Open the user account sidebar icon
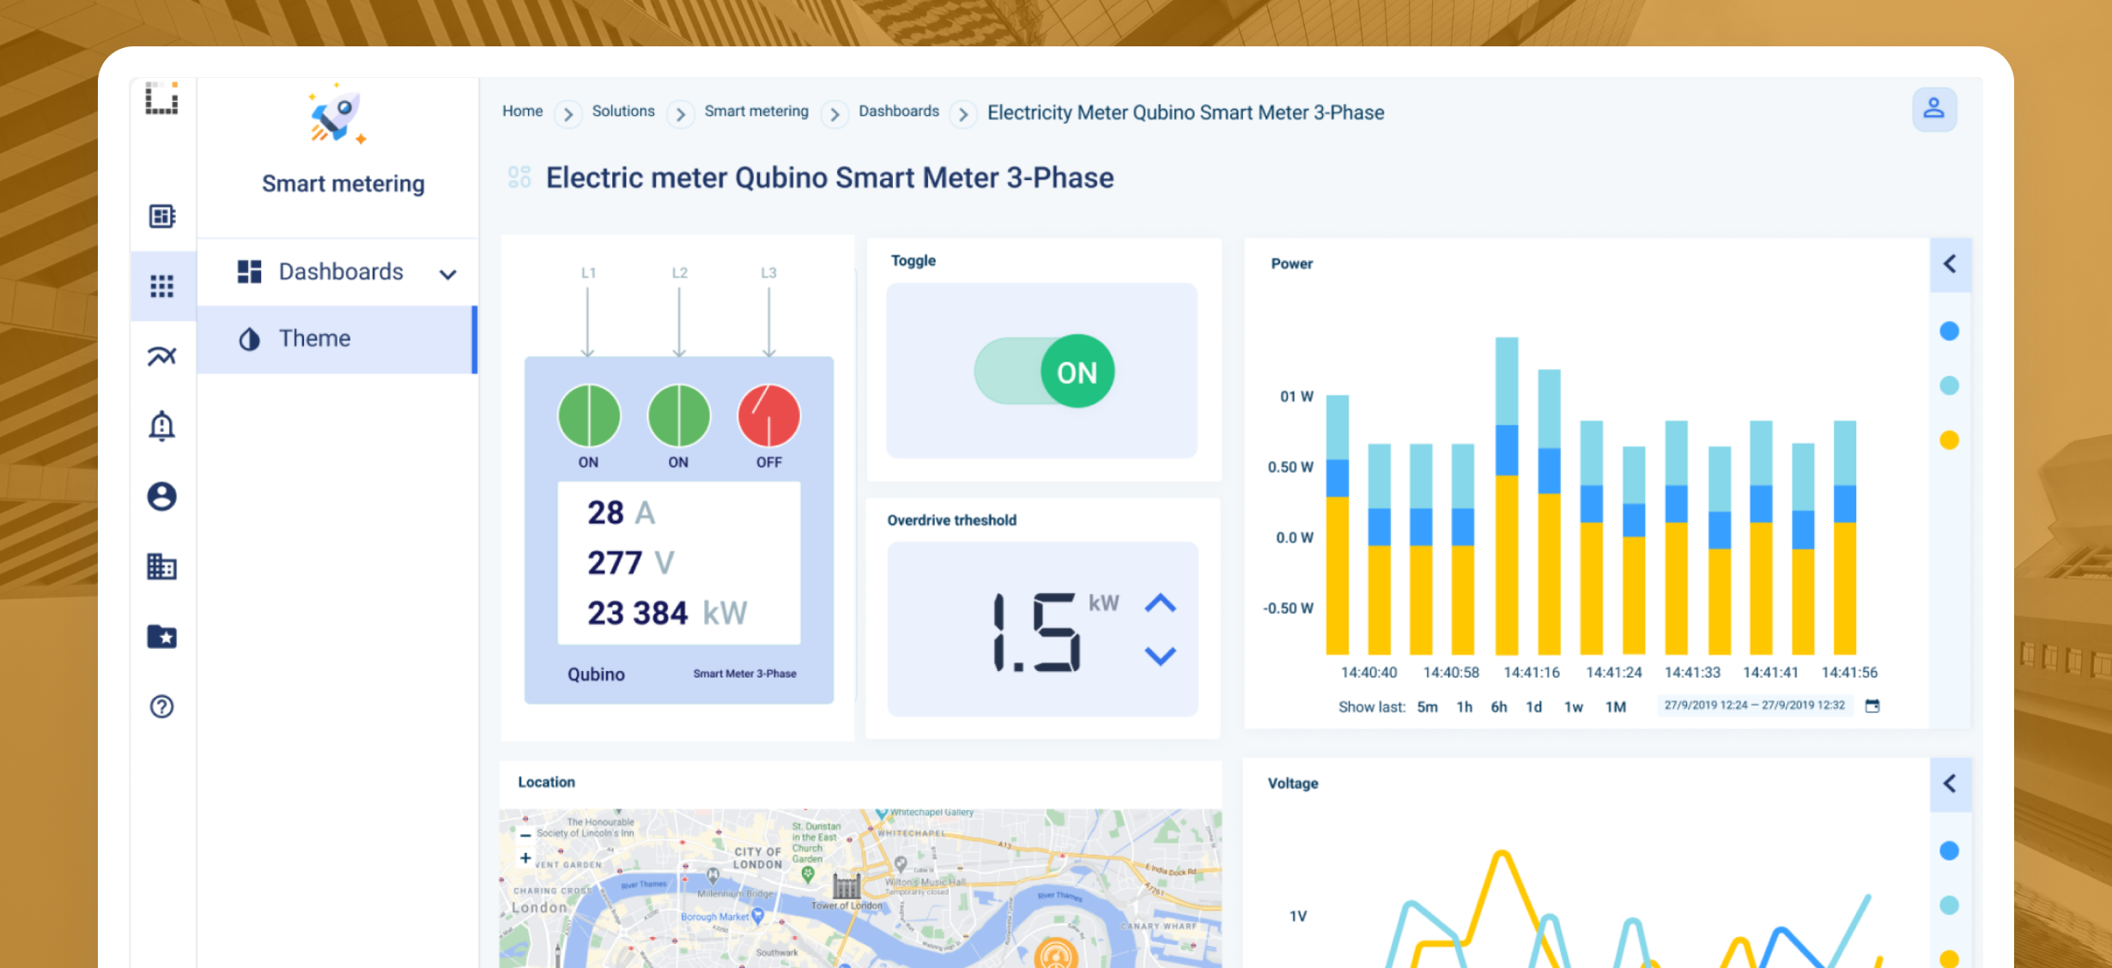 click(x=161, y=496)
